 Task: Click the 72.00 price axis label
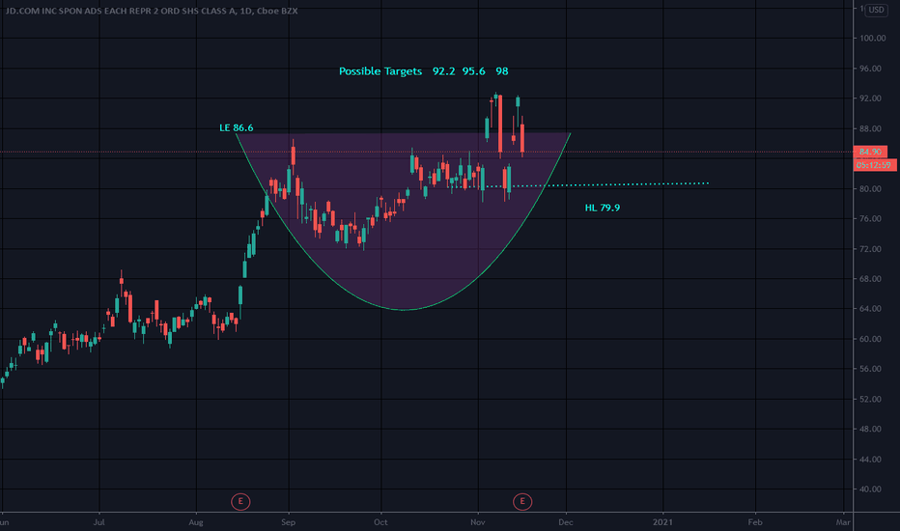[x=870, y=249]
